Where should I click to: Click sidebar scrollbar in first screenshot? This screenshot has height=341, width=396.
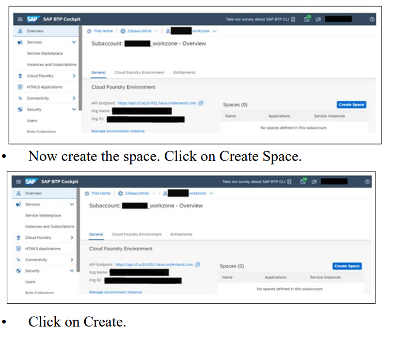tap(81, 68)
